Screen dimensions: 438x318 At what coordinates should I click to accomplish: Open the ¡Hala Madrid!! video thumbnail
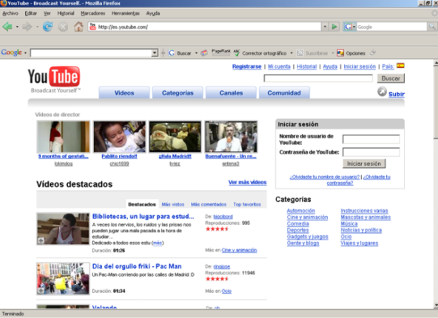[x=175, y=137]
